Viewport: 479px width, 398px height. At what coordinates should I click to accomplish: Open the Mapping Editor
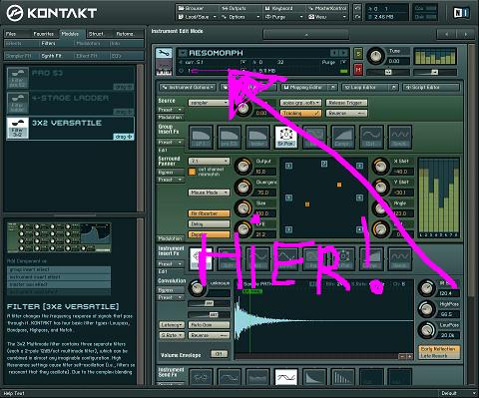click(309, 87)
